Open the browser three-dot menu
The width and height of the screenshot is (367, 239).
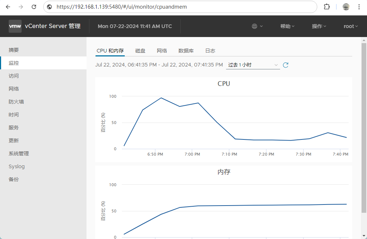[359, 7]
